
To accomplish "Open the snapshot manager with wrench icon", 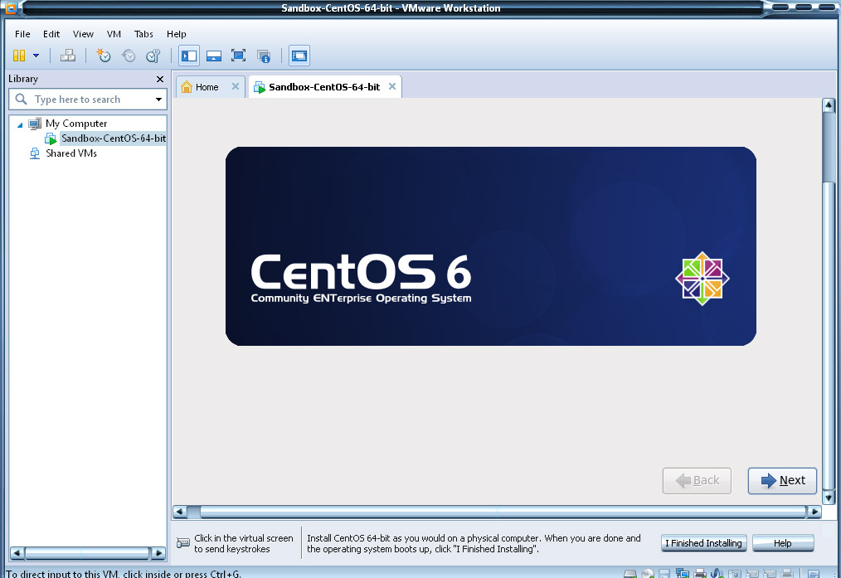I will 153,56.
